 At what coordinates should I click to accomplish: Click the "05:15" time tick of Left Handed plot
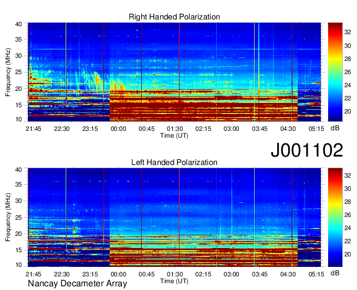coord(317,274)
